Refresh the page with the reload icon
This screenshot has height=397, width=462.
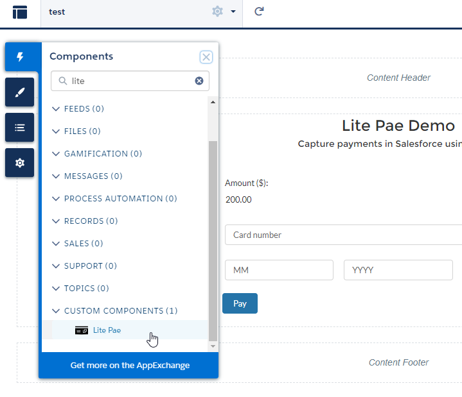click(259, 12)
